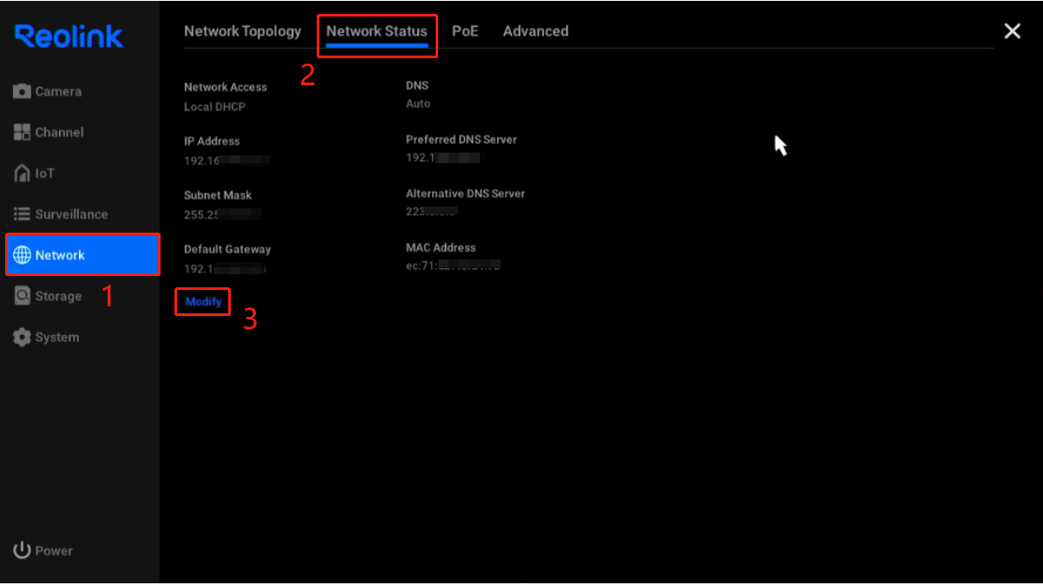Click the IP Address label
1043x585 pixels.
[x=212, y=141]
